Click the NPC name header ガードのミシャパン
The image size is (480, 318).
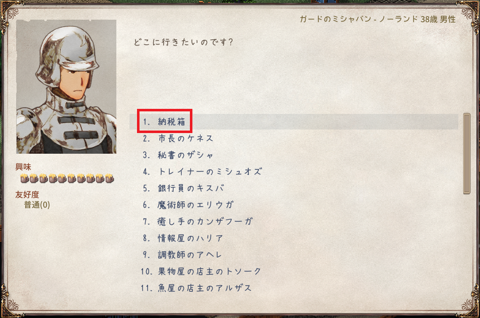335,19
